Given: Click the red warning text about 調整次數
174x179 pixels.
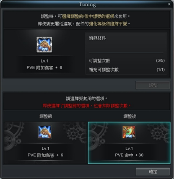Looking at the screenshot, I should (x=87, y=106).
